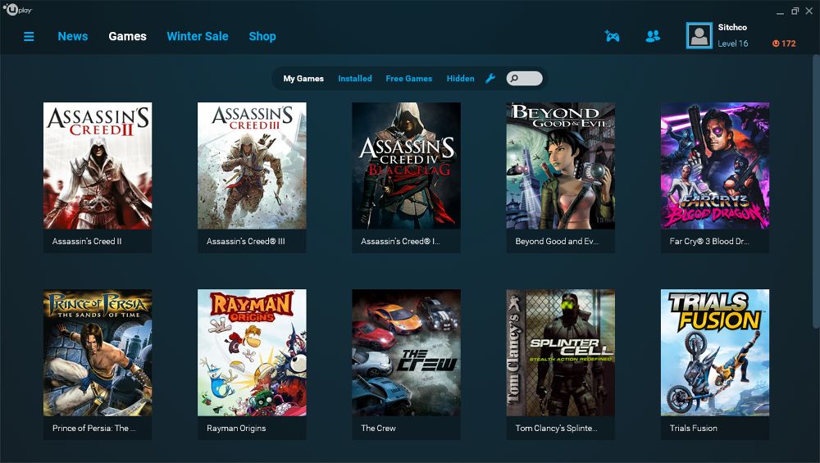Open the hamburger menu icon
820x463 pixels.
(x=29, y=36)
